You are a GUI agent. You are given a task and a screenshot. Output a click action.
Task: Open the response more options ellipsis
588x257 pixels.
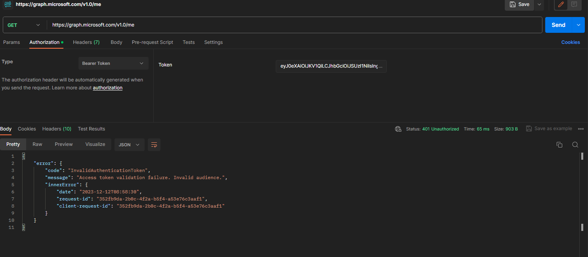pyautogui.click(x=581, y=129)
